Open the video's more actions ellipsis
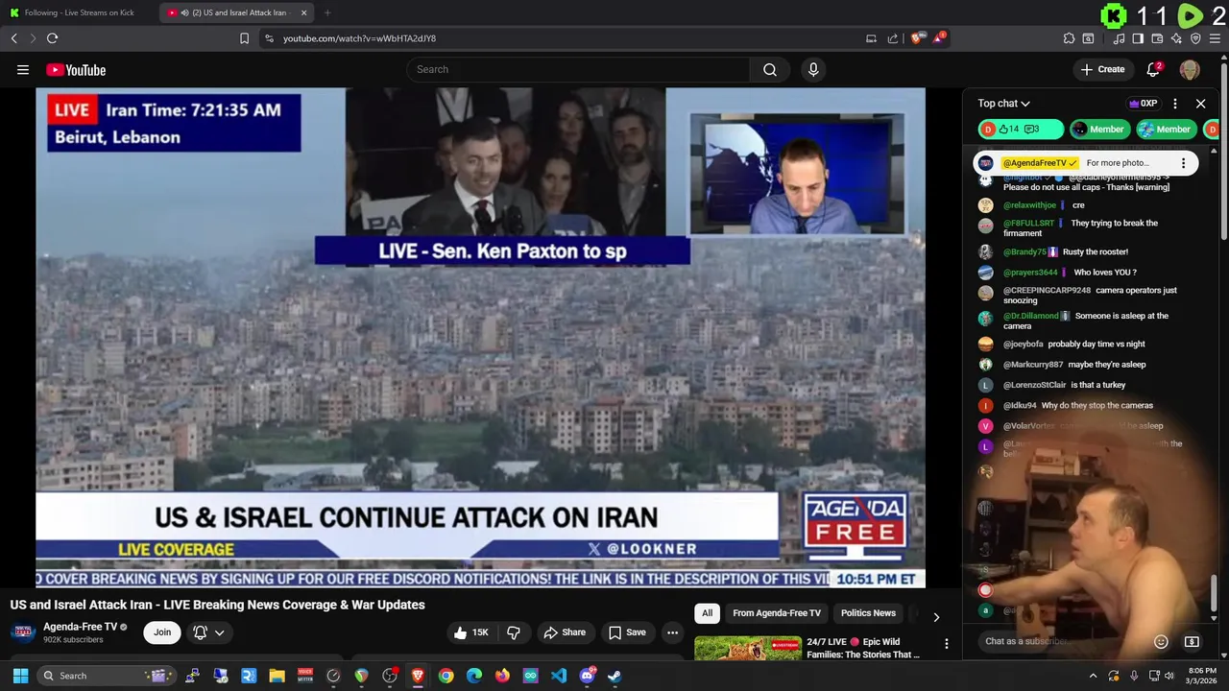The height and width of the screenshot is (691, 1229). click(x=672, y=632)
